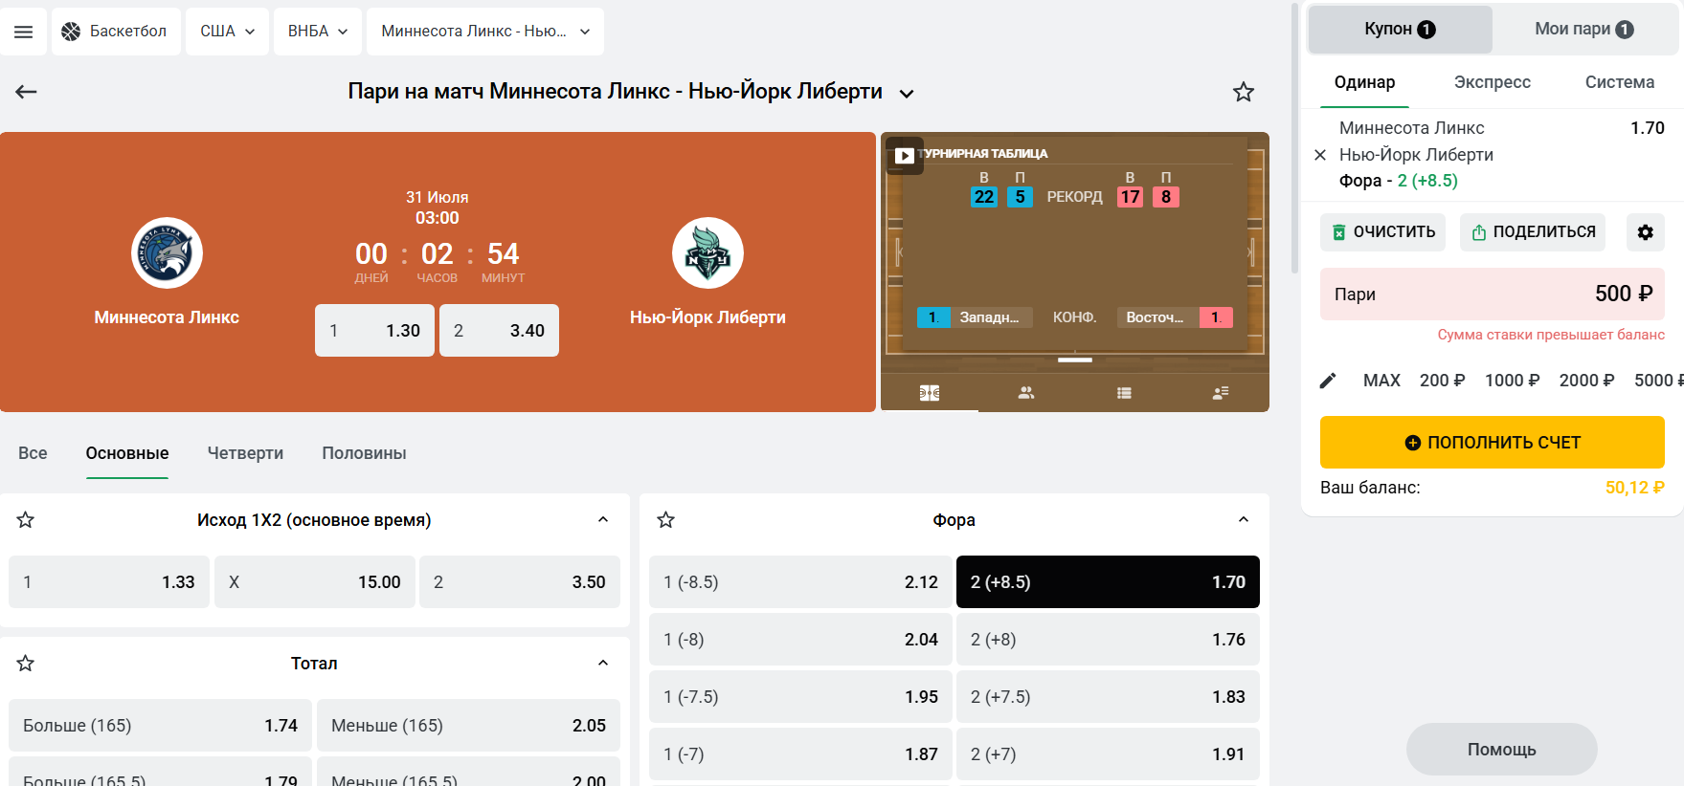Deselect handicap 2 (+8.5) at 1.70

tap(1108, 582)
